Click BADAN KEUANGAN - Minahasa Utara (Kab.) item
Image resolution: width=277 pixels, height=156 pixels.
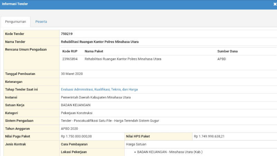click(170, 152)
